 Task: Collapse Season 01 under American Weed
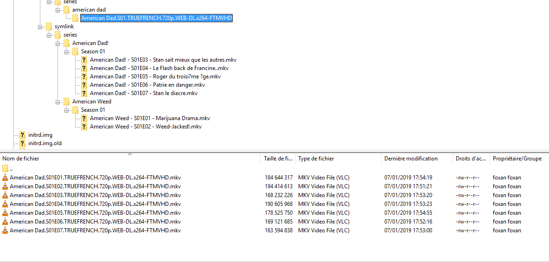tap(66, 110)
